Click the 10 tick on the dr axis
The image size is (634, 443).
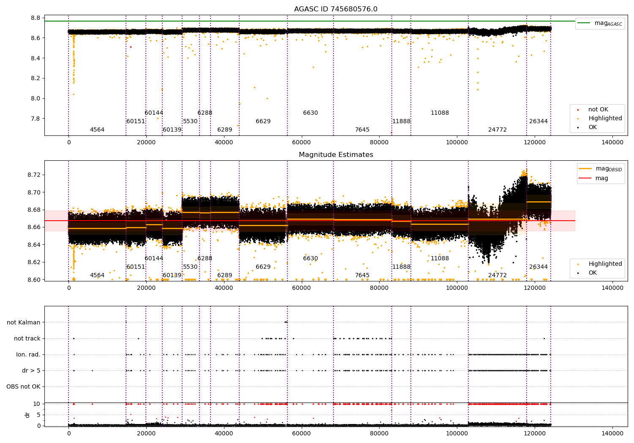pos(37,404)
